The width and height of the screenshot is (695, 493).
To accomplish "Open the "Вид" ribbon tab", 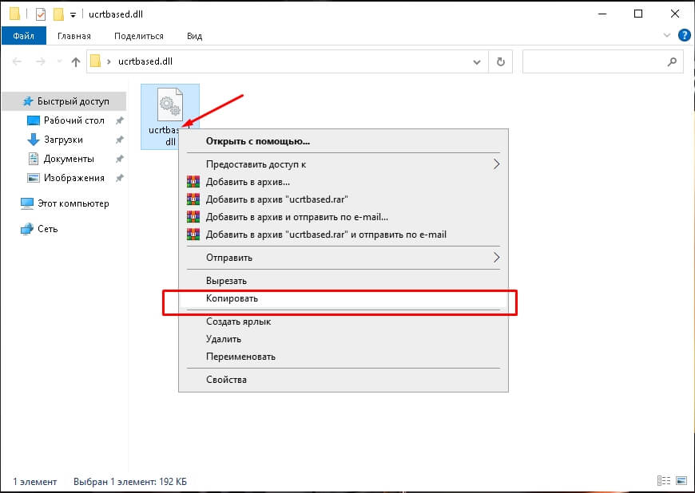I will pyautogui.click(x=195, y=36).
